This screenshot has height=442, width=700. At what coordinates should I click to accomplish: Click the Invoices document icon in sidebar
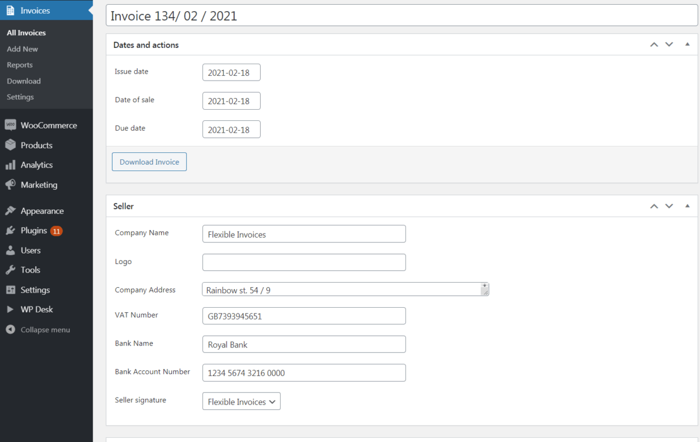(x=10, y=9)
